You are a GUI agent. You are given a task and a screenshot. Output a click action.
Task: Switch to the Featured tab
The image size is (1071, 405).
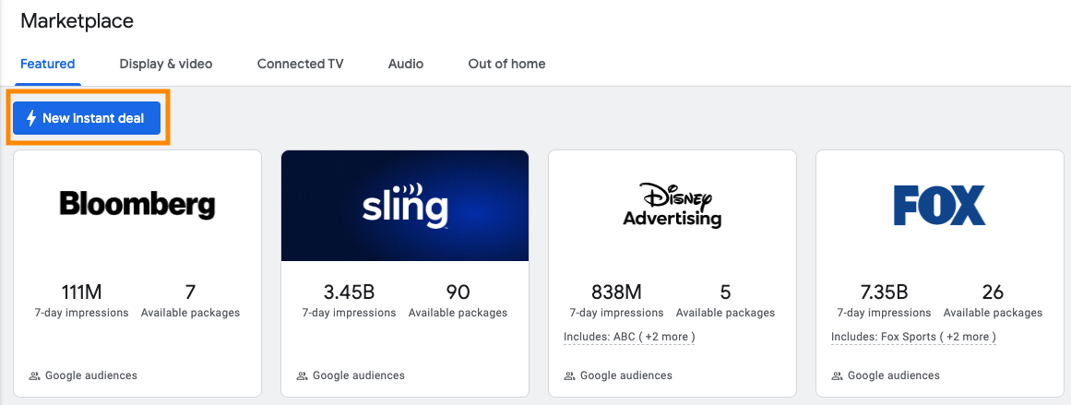coord(48,64)
